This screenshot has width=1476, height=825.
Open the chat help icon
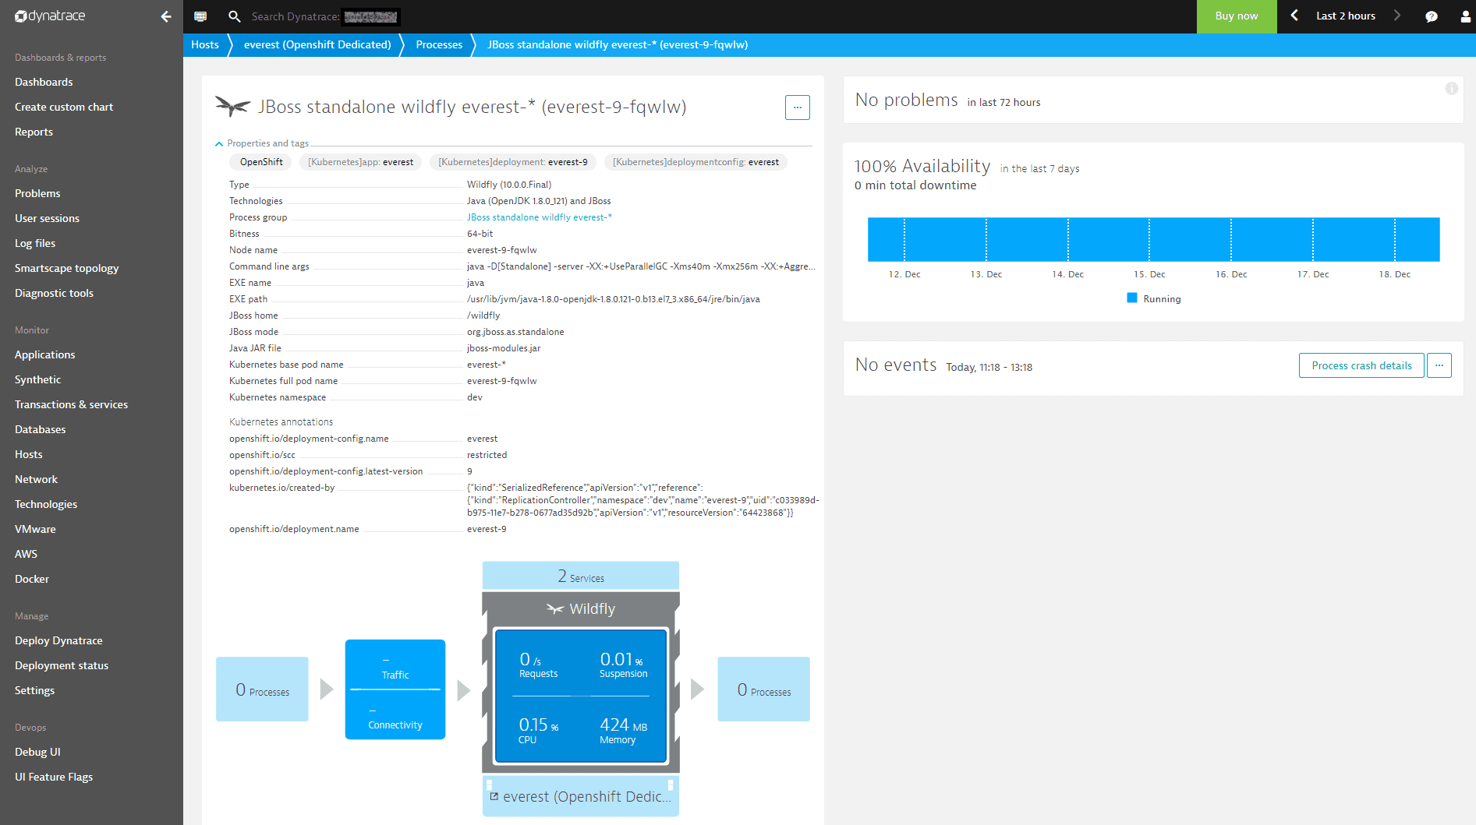(1432, 16)
